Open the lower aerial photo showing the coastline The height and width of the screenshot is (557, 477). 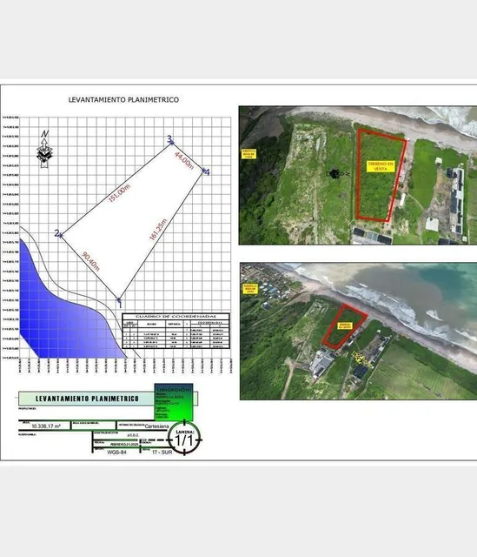[358, 331]
